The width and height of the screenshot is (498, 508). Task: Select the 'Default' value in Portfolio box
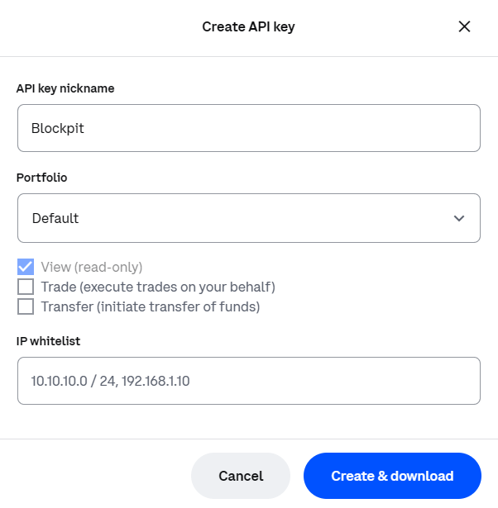point(55,218)
